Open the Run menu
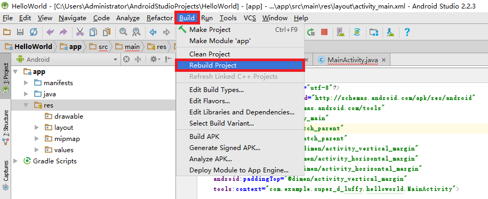 tap(207, 18)
